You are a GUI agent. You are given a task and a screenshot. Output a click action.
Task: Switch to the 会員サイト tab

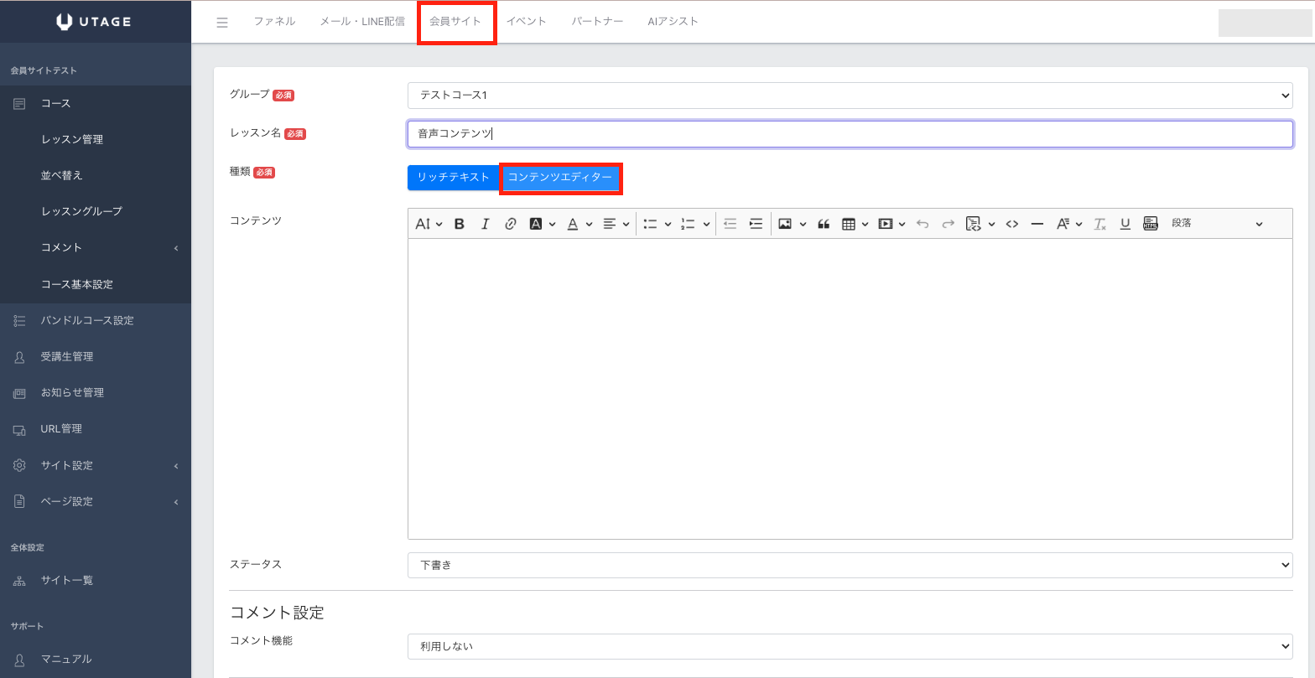[x=455, y=22]
